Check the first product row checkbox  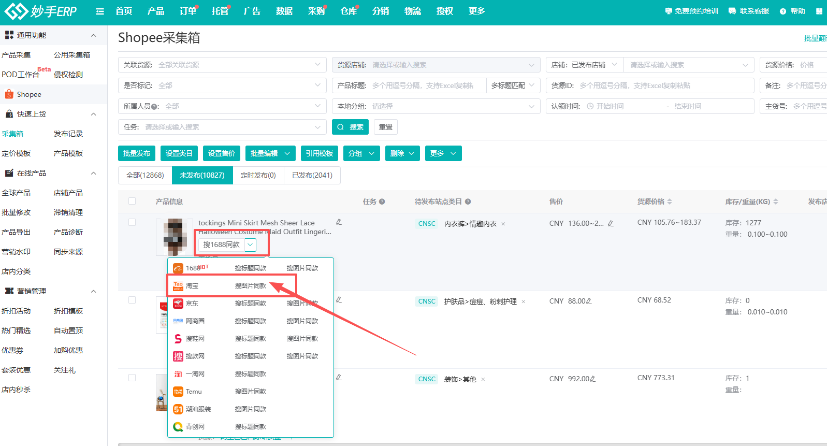(132, 222)
